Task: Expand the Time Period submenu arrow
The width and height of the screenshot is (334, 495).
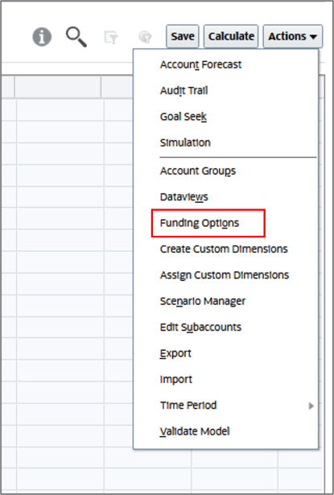Action: tap(311, 406)
